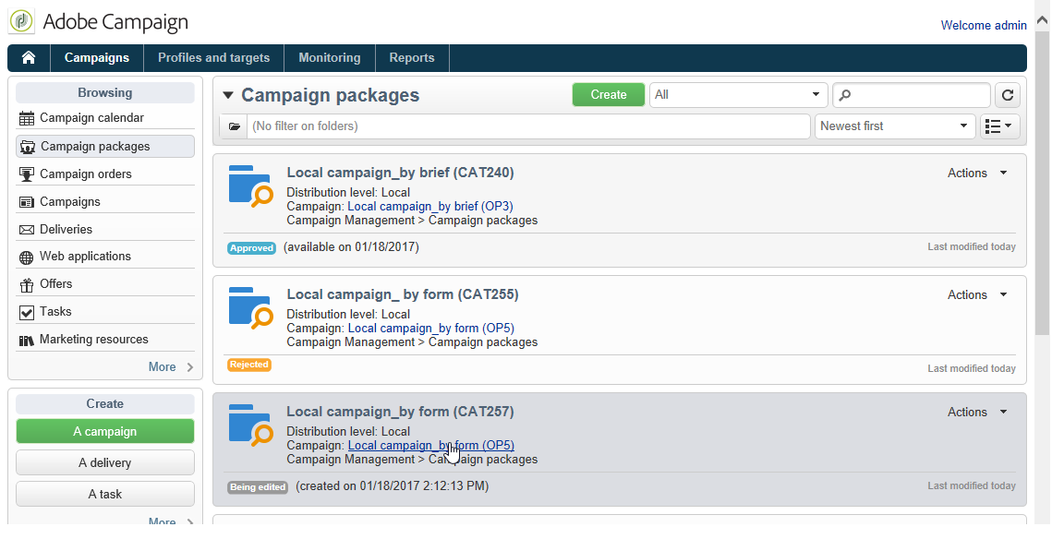Click the Marketing resources books icon
1064x539 pixels.
tap(27, 340)
